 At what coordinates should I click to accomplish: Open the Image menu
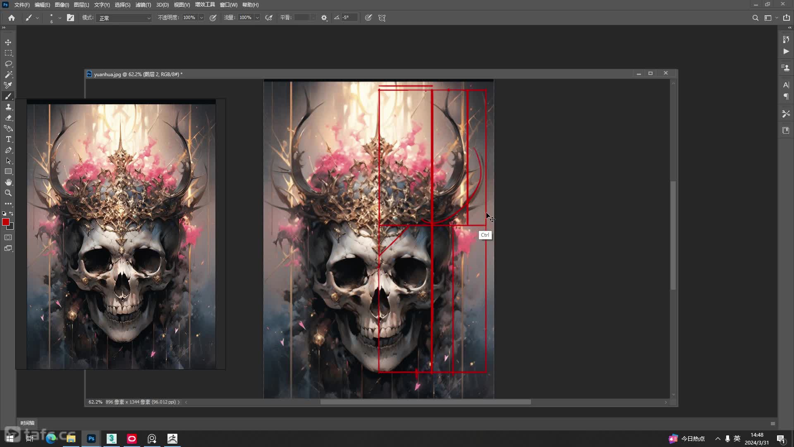point(62,5)
